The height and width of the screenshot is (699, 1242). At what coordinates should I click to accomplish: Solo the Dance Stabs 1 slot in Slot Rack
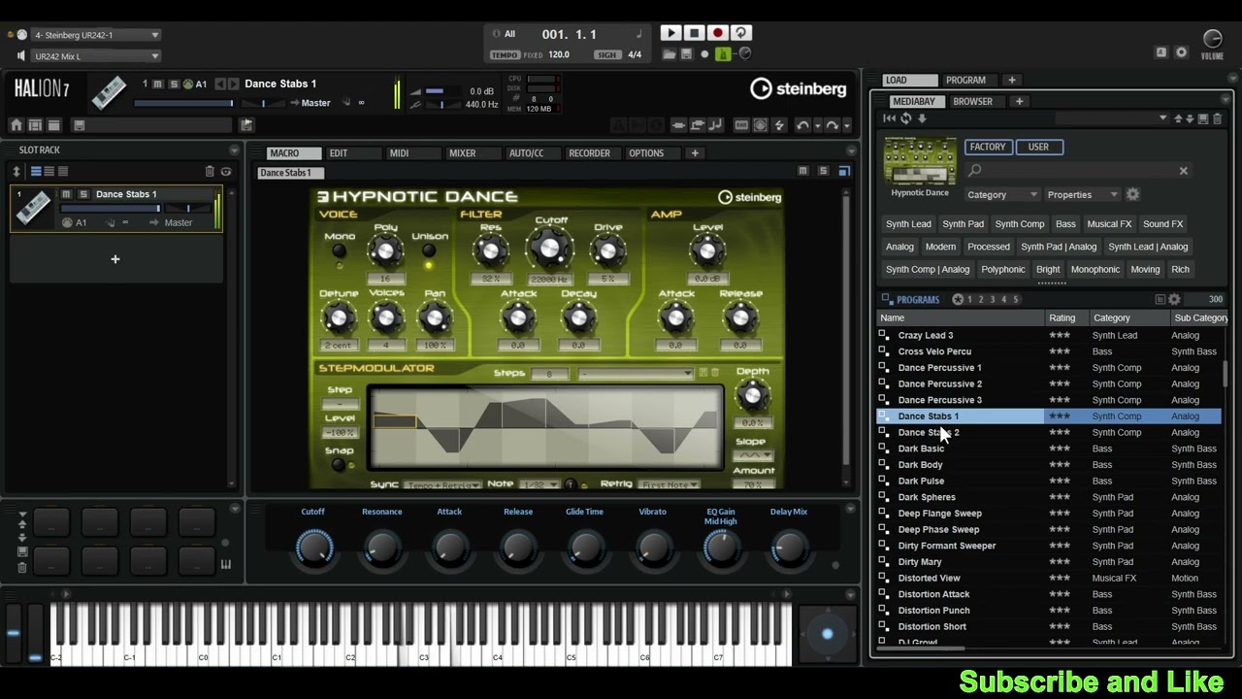[82, 194]
